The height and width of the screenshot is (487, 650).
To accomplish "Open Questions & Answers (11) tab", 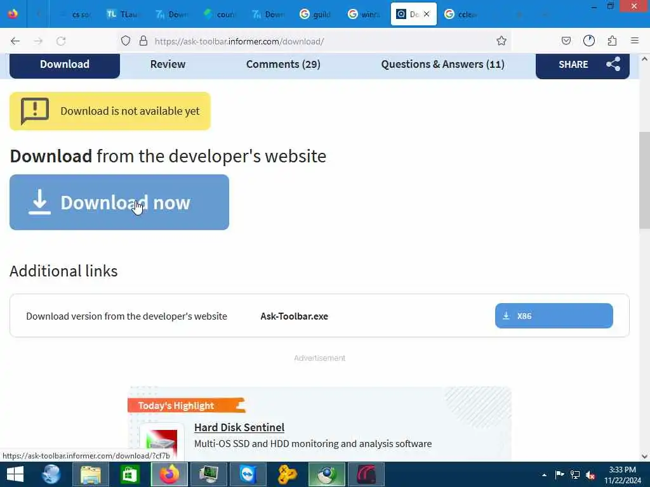I will click(x=442, y=64).
